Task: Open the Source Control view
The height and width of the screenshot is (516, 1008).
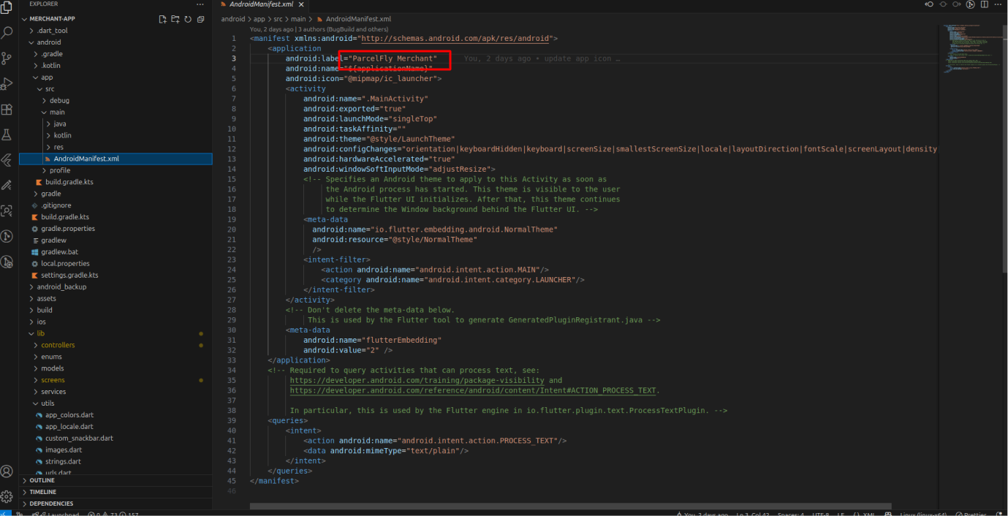Action: [7, 58]
